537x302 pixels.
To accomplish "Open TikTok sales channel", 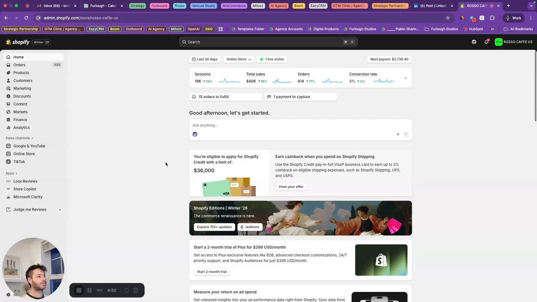I will [33, 161].
